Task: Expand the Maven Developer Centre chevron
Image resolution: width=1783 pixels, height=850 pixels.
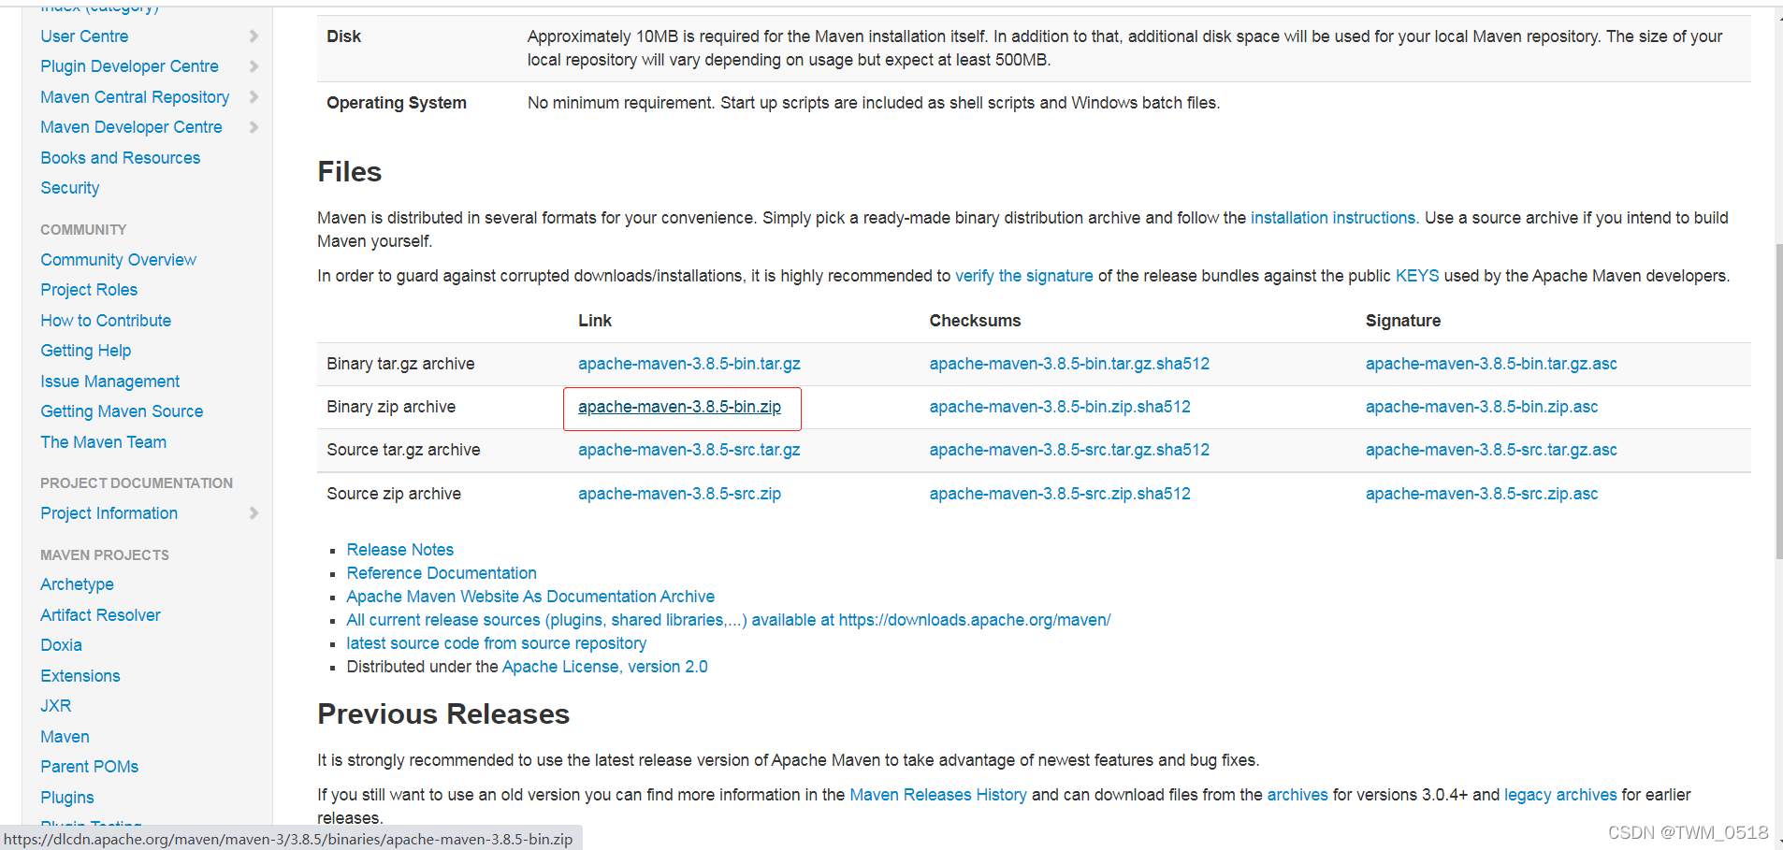Action: tap(254, 127)
